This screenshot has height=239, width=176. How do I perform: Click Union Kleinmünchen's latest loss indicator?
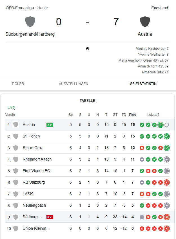(x=167, y=229)
